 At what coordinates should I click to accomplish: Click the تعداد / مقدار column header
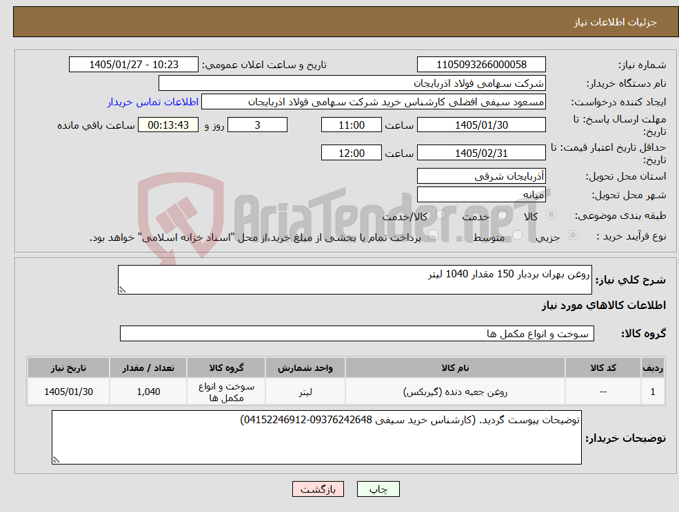148,367
